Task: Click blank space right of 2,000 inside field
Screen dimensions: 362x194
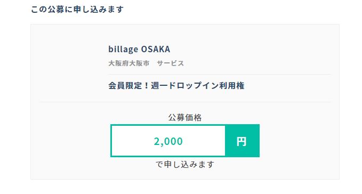Action: (x=204, y=141)
